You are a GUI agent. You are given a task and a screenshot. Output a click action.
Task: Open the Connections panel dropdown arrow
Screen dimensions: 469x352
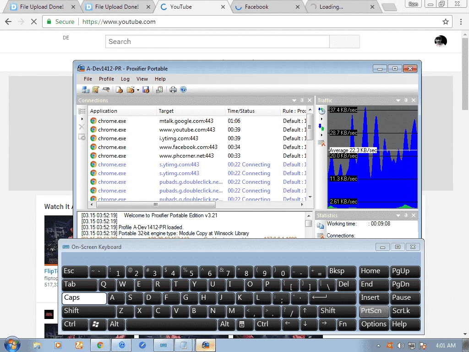point(294,100)
